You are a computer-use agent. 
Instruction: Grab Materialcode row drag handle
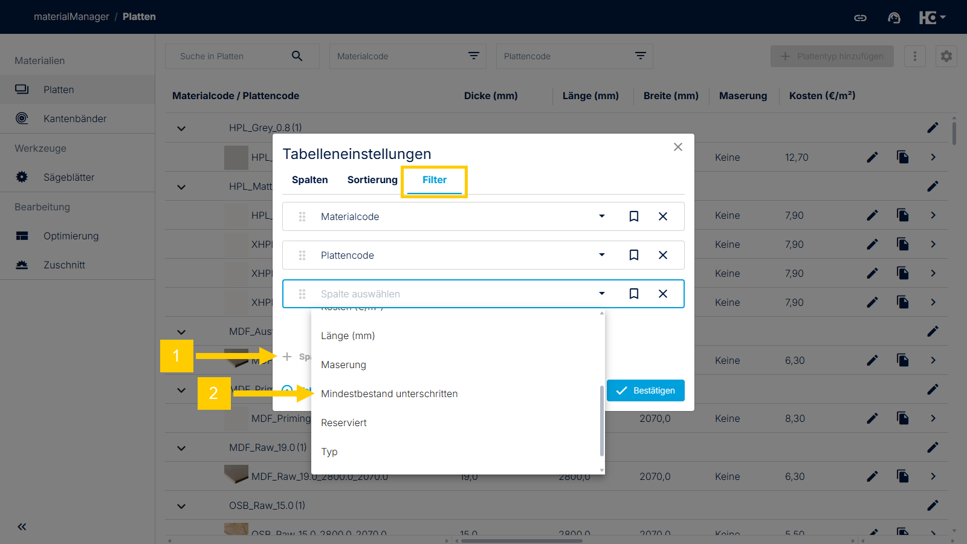click(x=302, y=216)
